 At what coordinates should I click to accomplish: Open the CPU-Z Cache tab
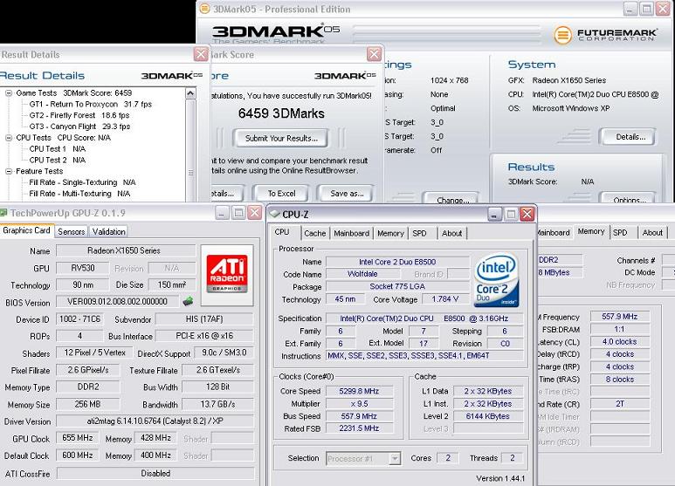pyautogui.click(x=315, y=233)
